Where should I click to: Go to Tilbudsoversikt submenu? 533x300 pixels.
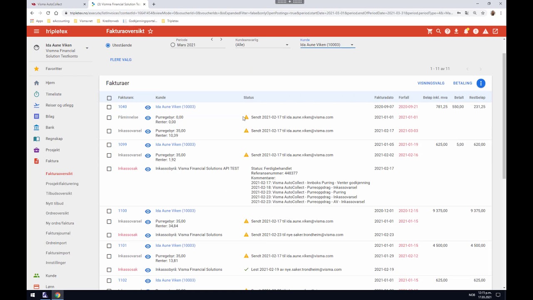coord(59,194)
